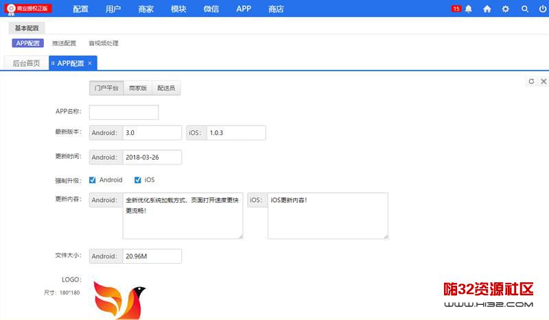Viewport: 549px width, 320px height.
Task: Open the 微信 top menu
Action: [x=211, y=9]
